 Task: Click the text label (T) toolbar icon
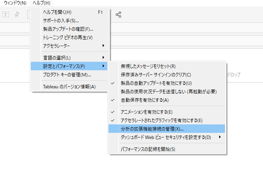tap(6, 15)
